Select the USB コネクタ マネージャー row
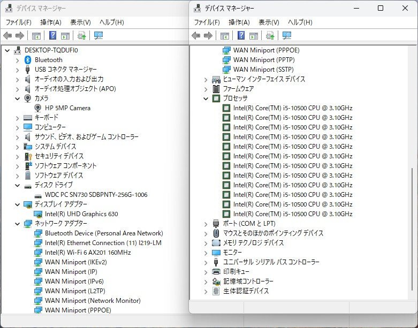418x328 pixels. coord(66,70)
